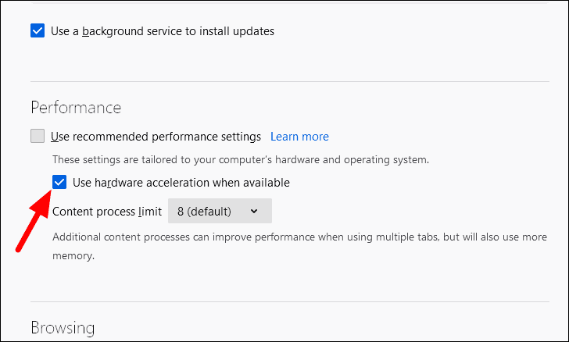Click the divider line above the Performance heading

(289, 82)
